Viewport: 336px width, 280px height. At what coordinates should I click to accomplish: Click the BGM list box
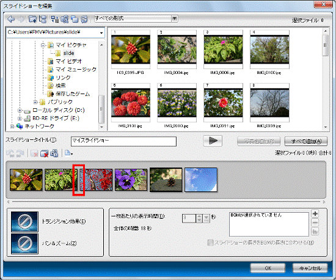pyautogui.click(x=269, y=224)
